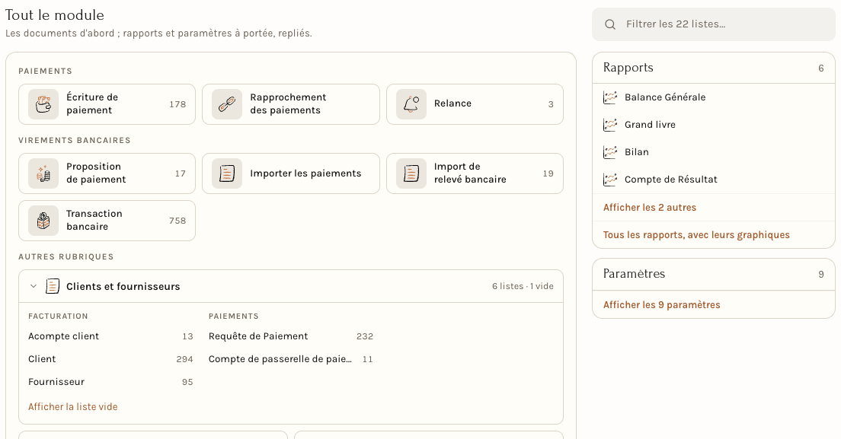Screen dimensions: 841x439
Task: Click Afficher la liste vide
Action: pos(73,407)
